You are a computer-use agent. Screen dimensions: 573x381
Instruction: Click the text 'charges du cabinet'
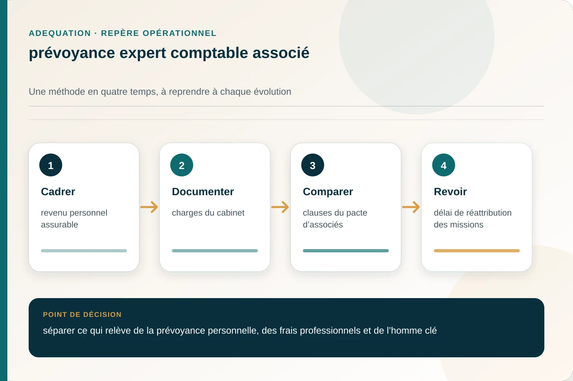(208, 213)
